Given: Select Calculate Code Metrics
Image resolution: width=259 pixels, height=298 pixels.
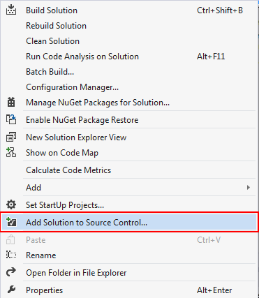Looking at the screenshot, I should click(x=68, y=170).
